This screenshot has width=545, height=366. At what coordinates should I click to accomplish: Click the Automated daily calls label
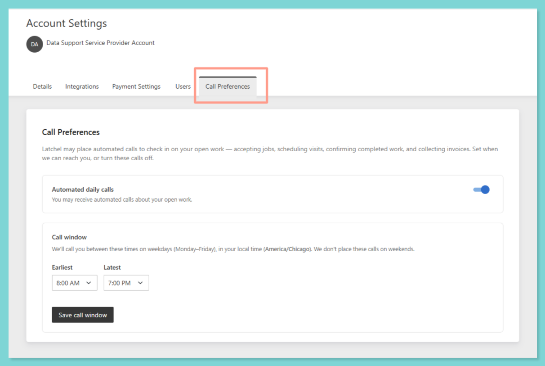point(83,190)
